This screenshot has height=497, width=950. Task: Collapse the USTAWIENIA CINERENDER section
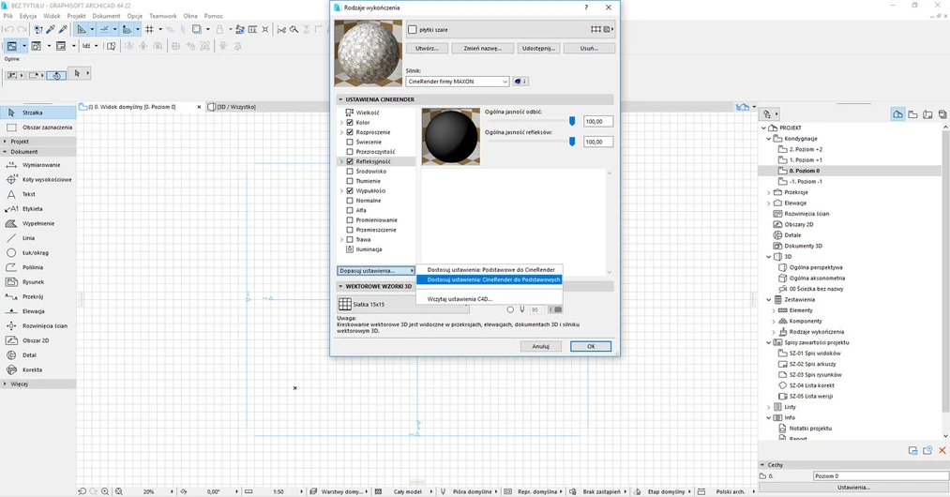coord(340,99)
